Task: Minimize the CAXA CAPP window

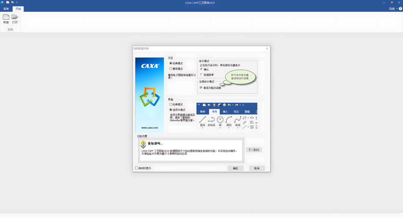Action: point(384,3)
